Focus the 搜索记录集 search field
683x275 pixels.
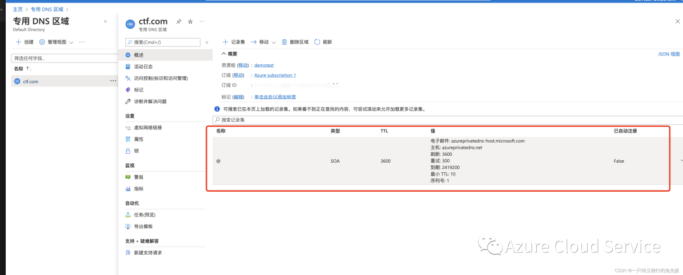[x=448, y=119]
